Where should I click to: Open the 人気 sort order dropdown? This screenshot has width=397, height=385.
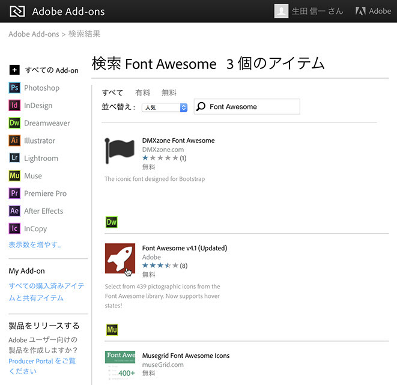[165, 108]
